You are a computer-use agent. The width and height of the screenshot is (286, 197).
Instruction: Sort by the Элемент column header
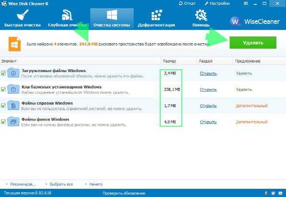(x=9, y=61)
